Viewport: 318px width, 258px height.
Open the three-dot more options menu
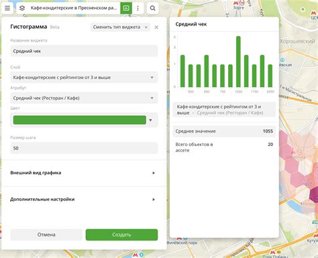pos(138,8)
